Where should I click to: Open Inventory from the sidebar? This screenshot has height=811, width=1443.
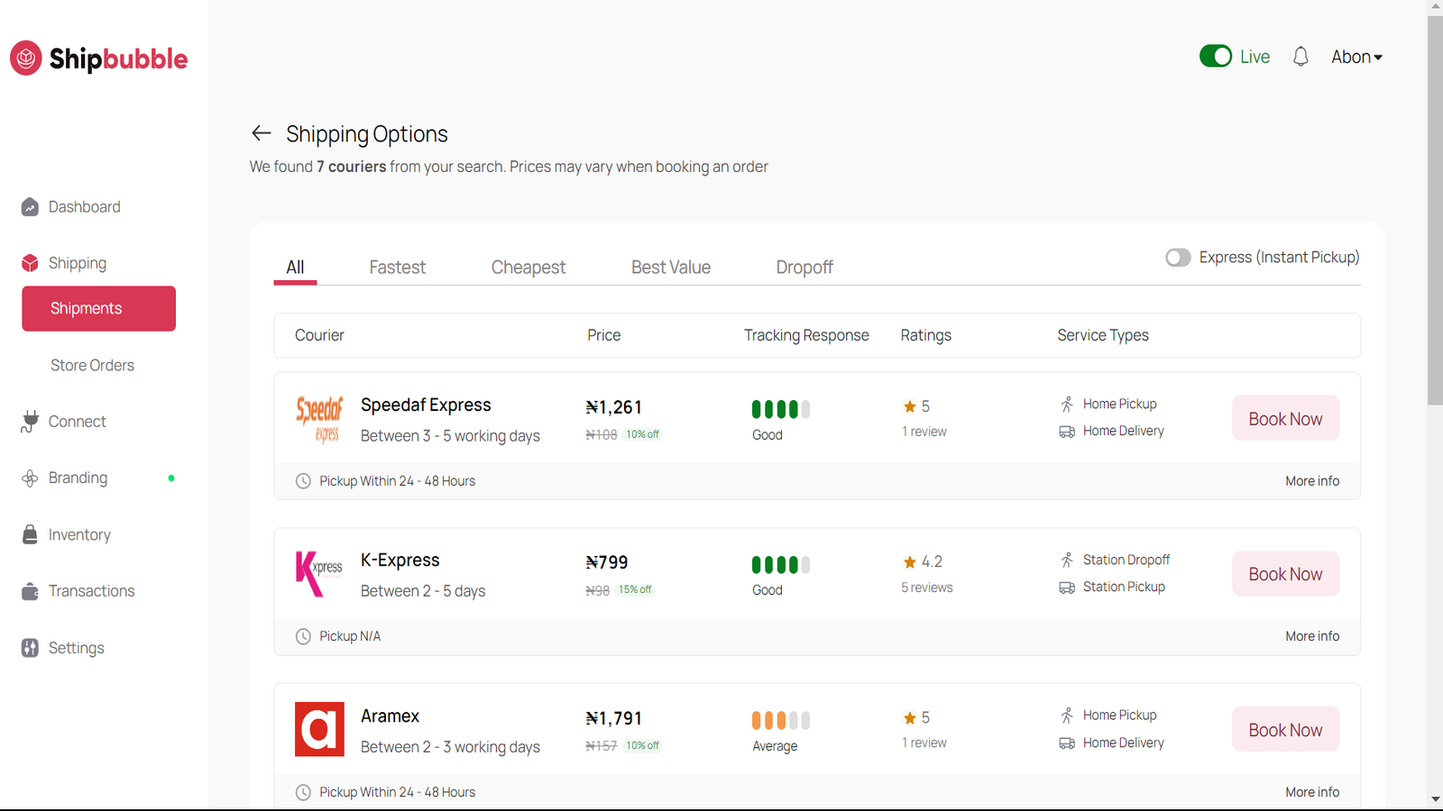coord(79,534)
